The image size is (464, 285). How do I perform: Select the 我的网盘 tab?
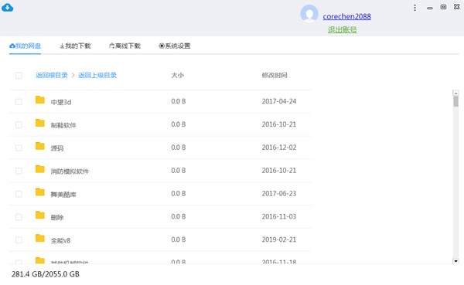tap(26, 46)
